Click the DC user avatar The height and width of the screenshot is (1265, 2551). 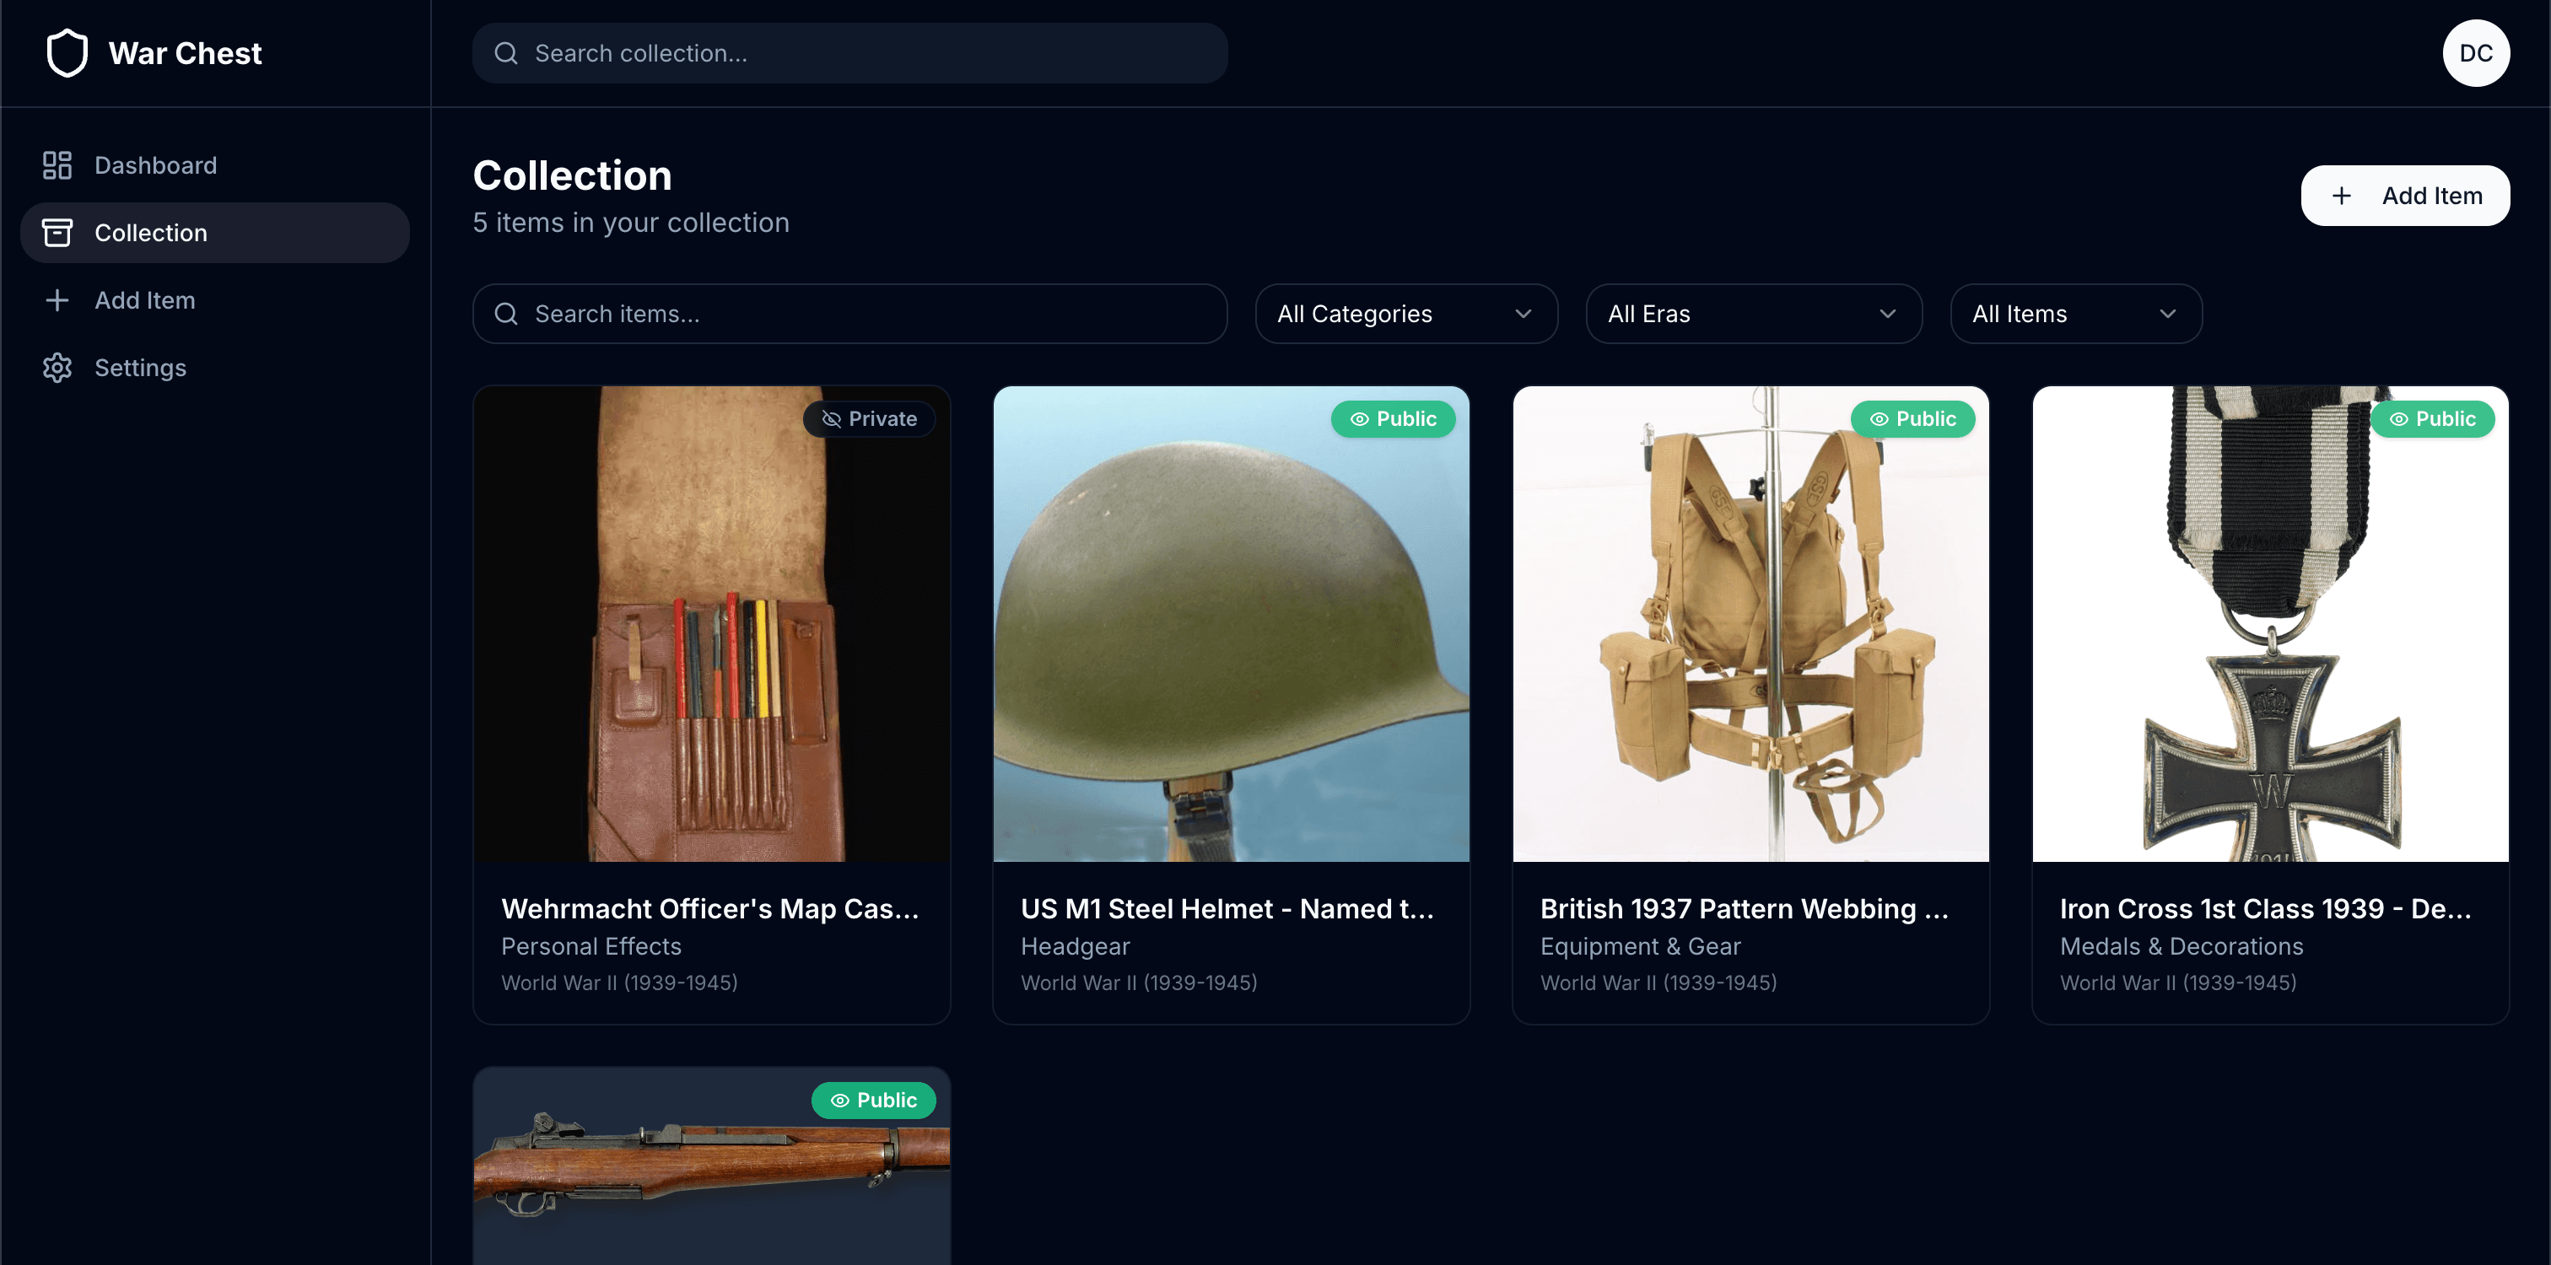click(2476, 52)
